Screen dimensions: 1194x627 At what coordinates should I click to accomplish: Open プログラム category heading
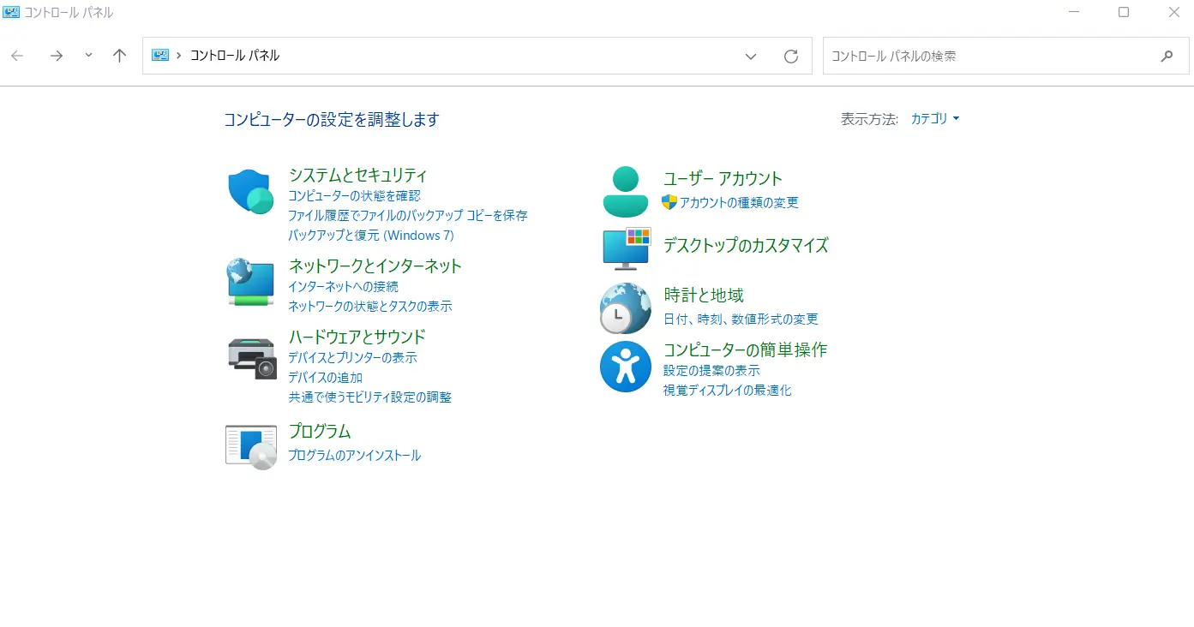320,431
